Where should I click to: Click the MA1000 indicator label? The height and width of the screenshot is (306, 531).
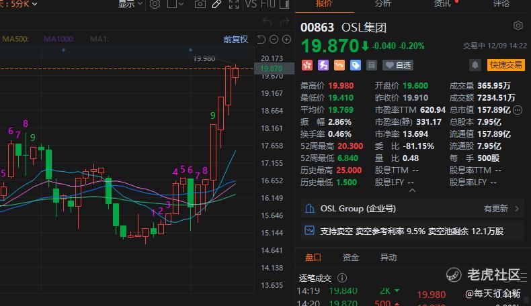[59, 39]
